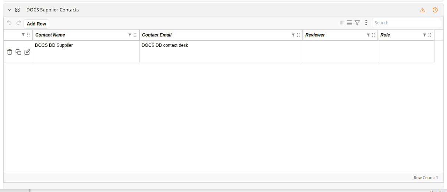Viewport: 447px width, 192px height.
Task: Select the DOCS DD contact desk cell
Action: [x=221, y=52]
